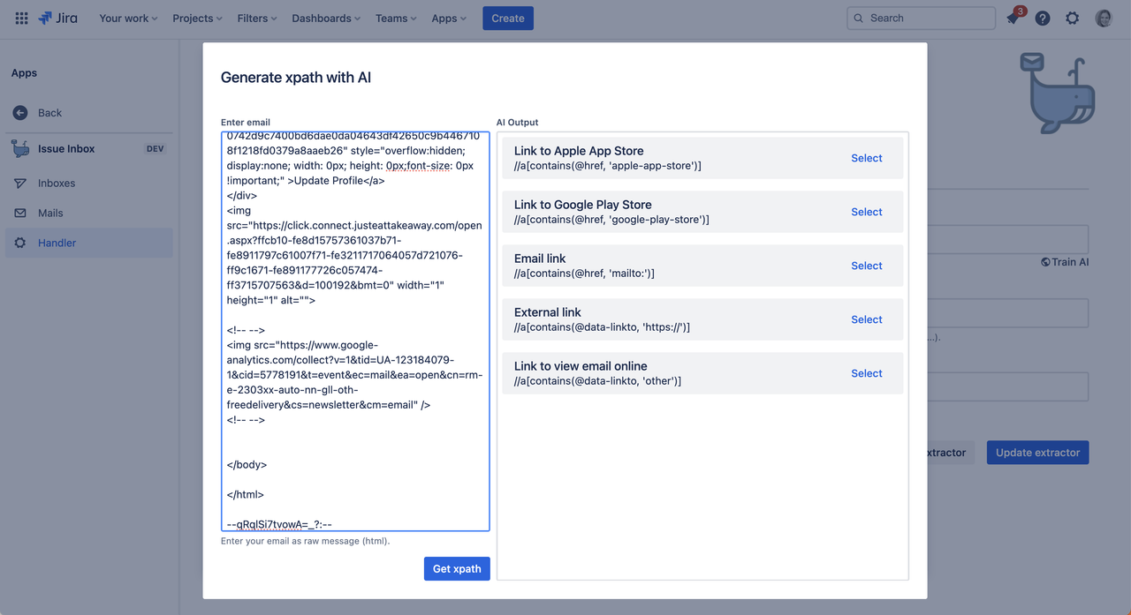
Task: Select the Link to Apple App Store xpath
Action: tap(866, 158)
